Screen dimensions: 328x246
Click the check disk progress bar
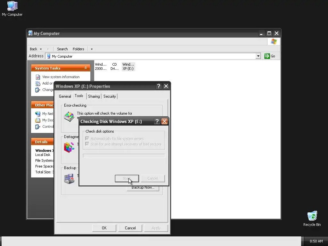click(x=124, y=156)
